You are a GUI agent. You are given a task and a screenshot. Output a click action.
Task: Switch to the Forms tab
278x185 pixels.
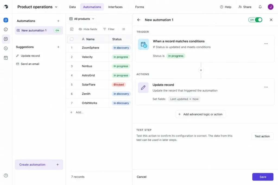point(140,7)
